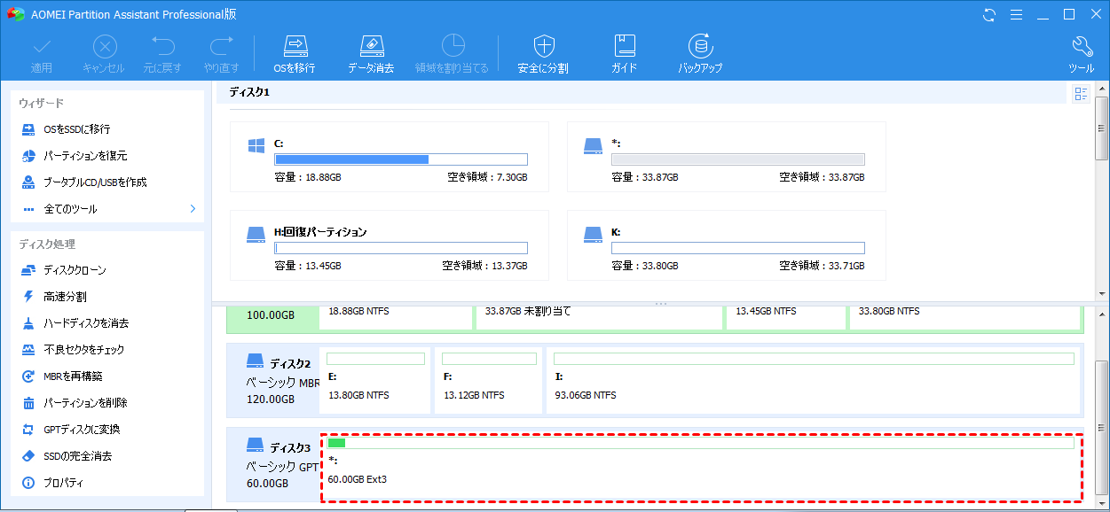Open the OSを移行 tool
The image size is (1110, 512).
295,54
